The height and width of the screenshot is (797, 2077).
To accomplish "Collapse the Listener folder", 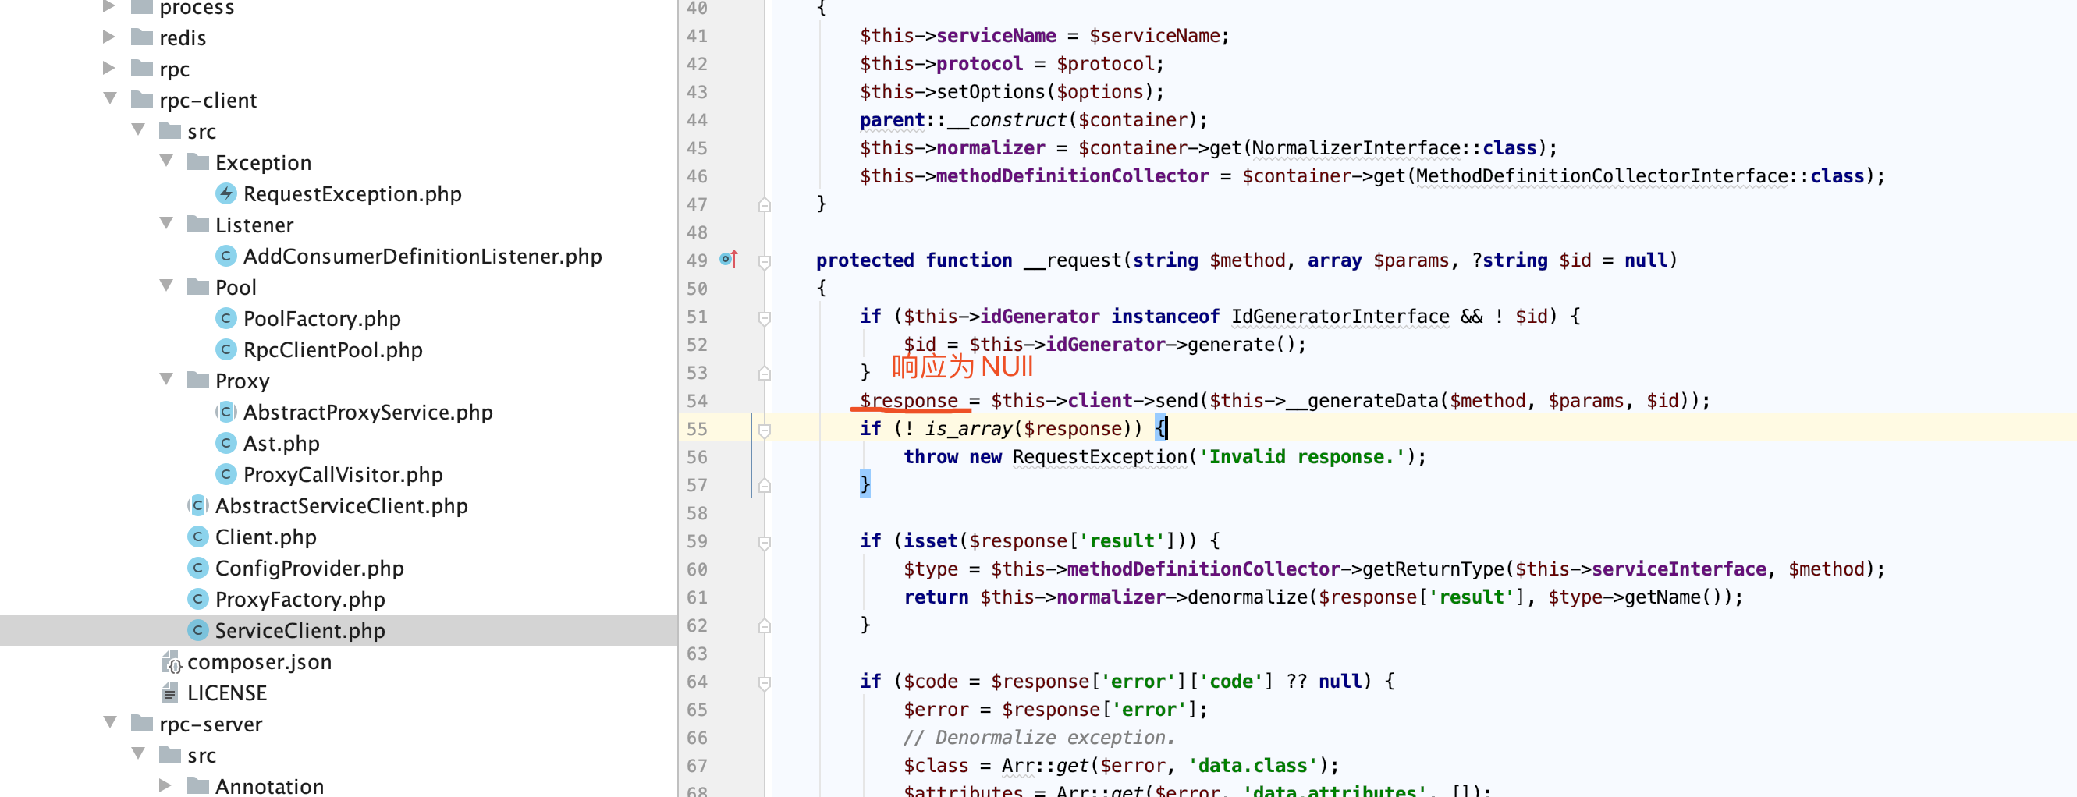I will 166,224.
